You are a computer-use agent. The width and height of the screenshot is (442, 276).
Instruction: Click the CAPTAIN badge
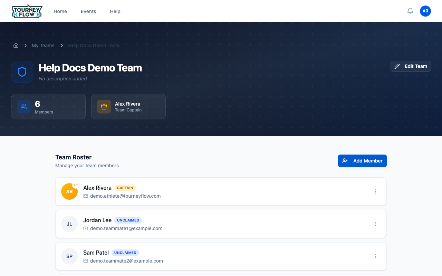coord(125,188)
